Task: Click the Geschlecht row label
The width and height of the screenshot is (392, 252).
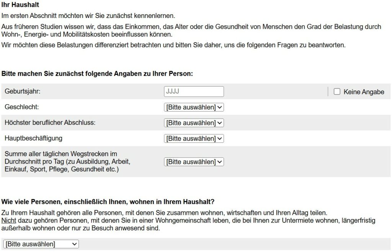Action: tap(22, 107)
